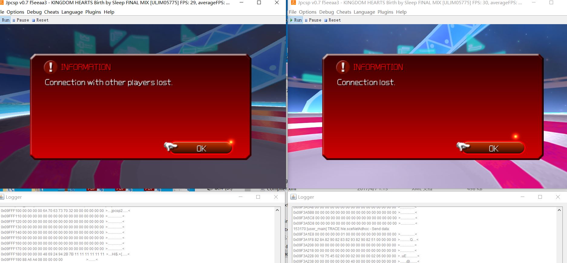567x263 pixels.
Task: Maximize the left Logger window
Action: point(258,197)
